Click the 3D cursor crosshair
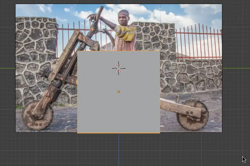250x166 pixels. coord(119,68)
